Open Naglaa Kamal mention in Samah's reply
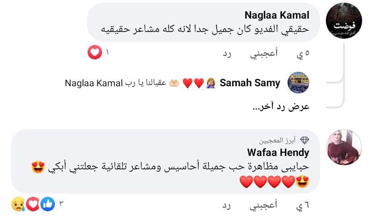The image size is (373, 219). (93, 83)
